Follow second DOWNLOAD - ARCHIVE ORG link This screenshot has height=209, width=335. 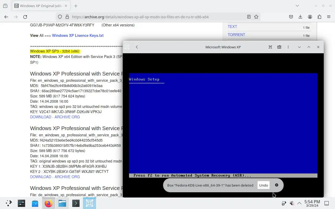pos(55,177)
